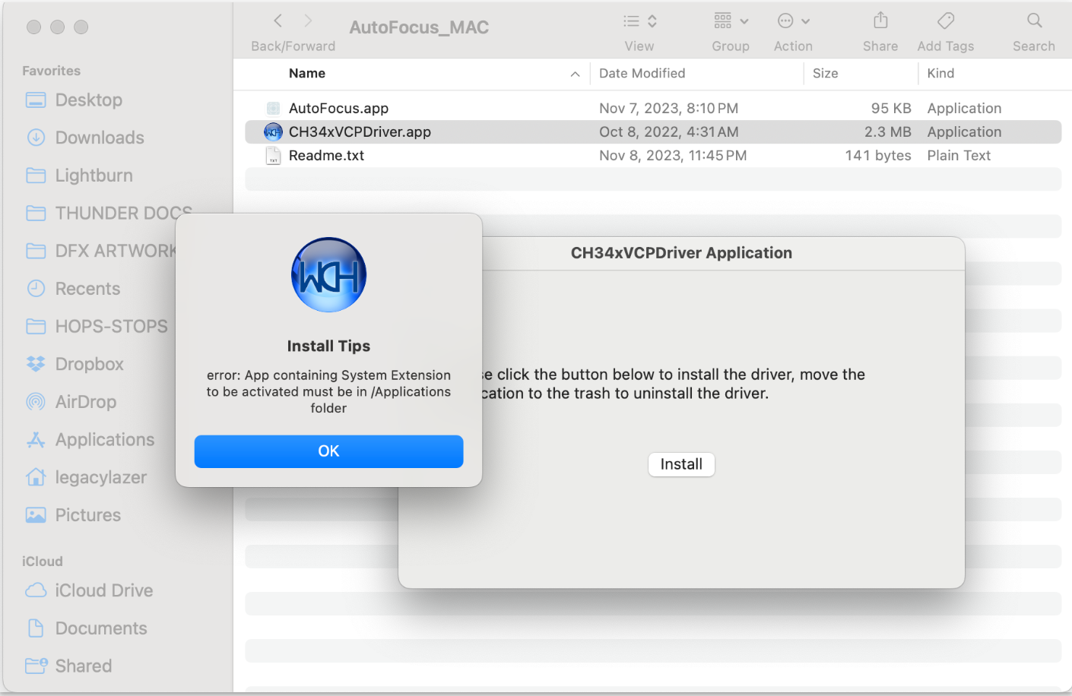Open the HOPS-STOPS folder in sidebar
The width and height of the screenshot is (1072, 696).
(112, 327)
